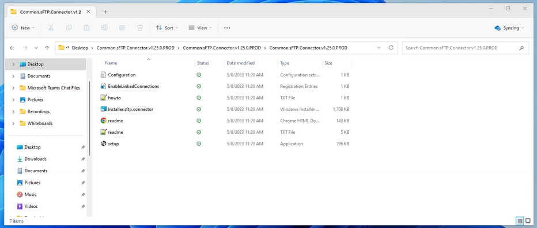Click the OneDrive Syncing cloud icon

click(498, 28)
